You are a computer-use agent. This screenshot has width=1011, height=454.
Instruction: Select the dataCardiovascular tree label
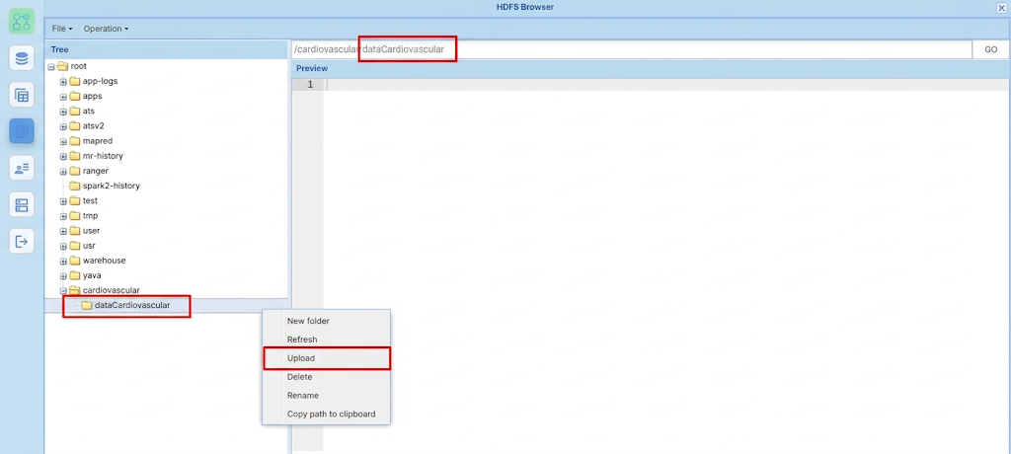point(132,305)
